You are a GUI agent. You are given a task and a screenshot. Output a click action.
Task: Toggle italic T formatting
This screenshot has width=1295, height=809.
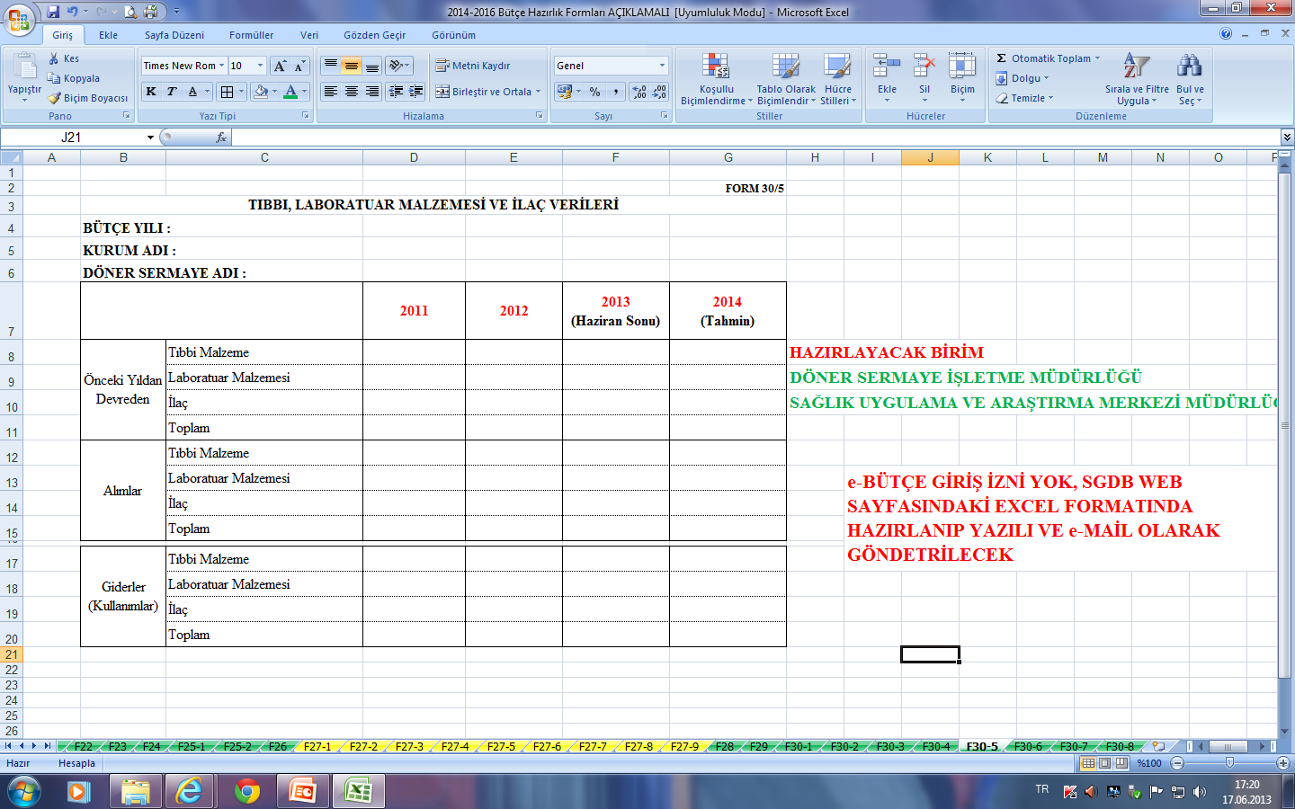[x=172, y=92]
